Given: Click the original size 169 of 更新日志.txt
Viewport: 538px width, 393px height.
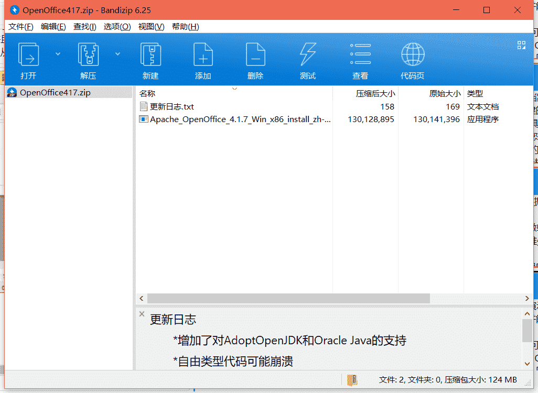Looking at the screenshot, I should [x=453, y=107].
